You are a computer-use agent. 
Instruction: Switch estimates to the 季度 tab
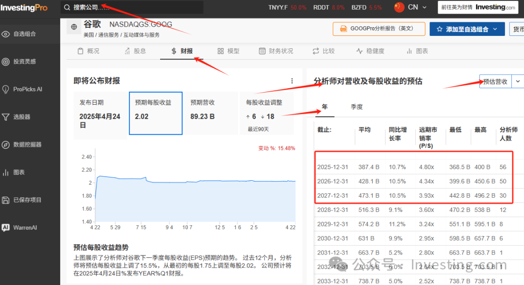click(357, 107)
